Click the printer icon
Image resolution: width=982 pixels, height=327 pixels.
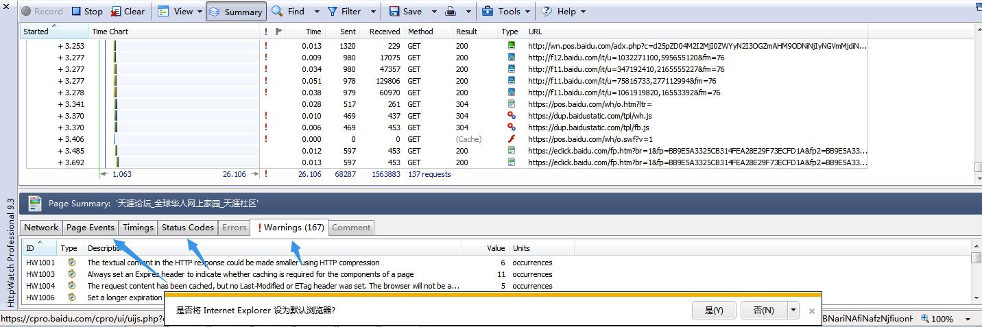click(451, 11)
